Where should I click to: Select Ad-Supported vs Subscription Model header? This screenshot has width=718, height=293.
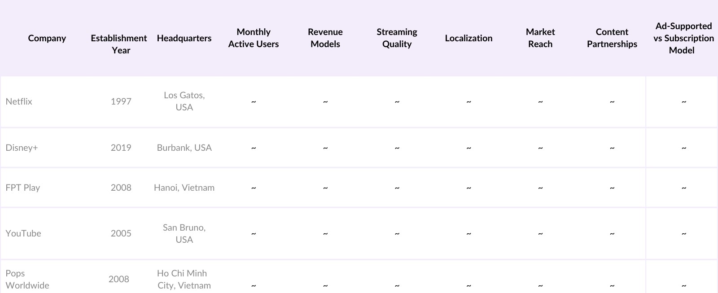click(683, 38)
